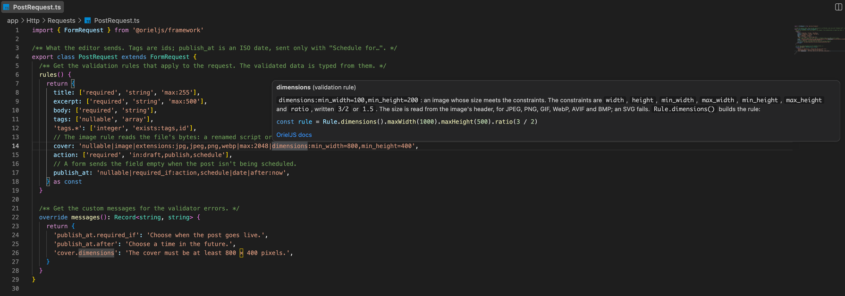
Task: Select line number 30 in the gutter
Action: pyautogui.click(x=16, y=288)
